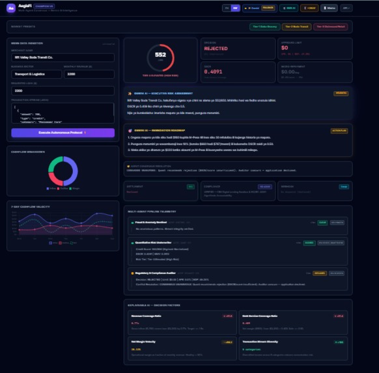
Task: Click the Transaction Stream Diversity factor card
Action: point(293,349)
